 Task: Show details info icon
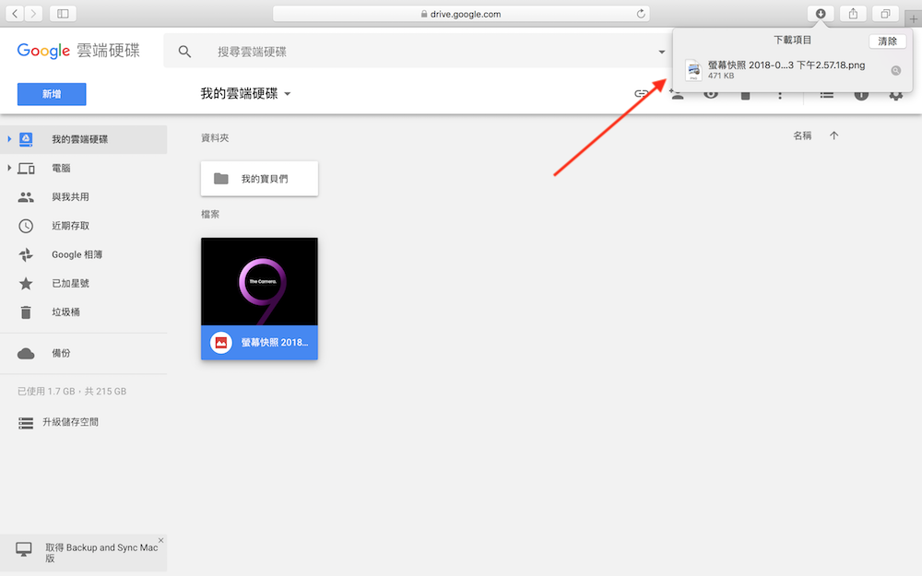(x=861, y=95)
